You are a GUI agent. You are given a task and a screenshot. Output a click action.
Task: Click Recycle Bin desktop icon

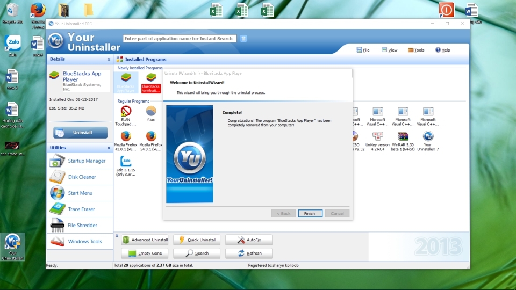point(12,13)
